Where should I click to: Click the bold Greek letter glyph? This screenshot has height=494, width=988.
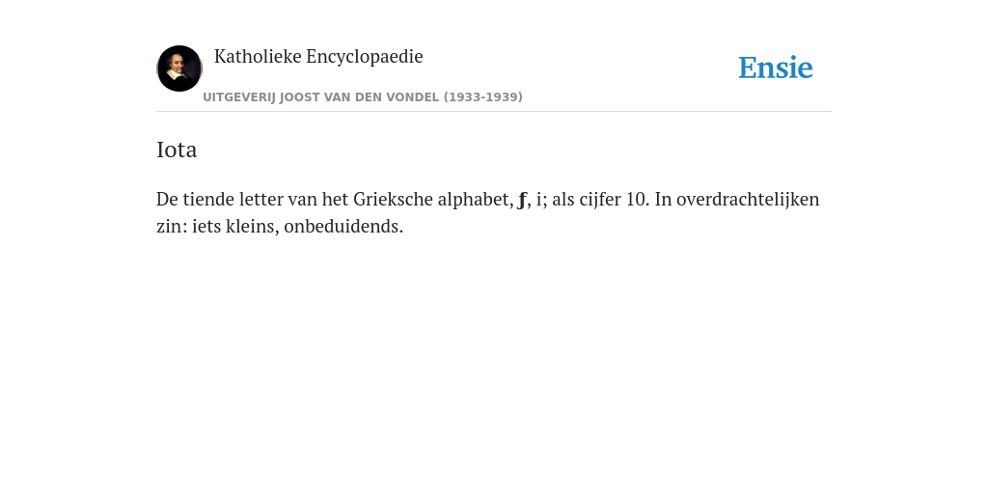522,201
